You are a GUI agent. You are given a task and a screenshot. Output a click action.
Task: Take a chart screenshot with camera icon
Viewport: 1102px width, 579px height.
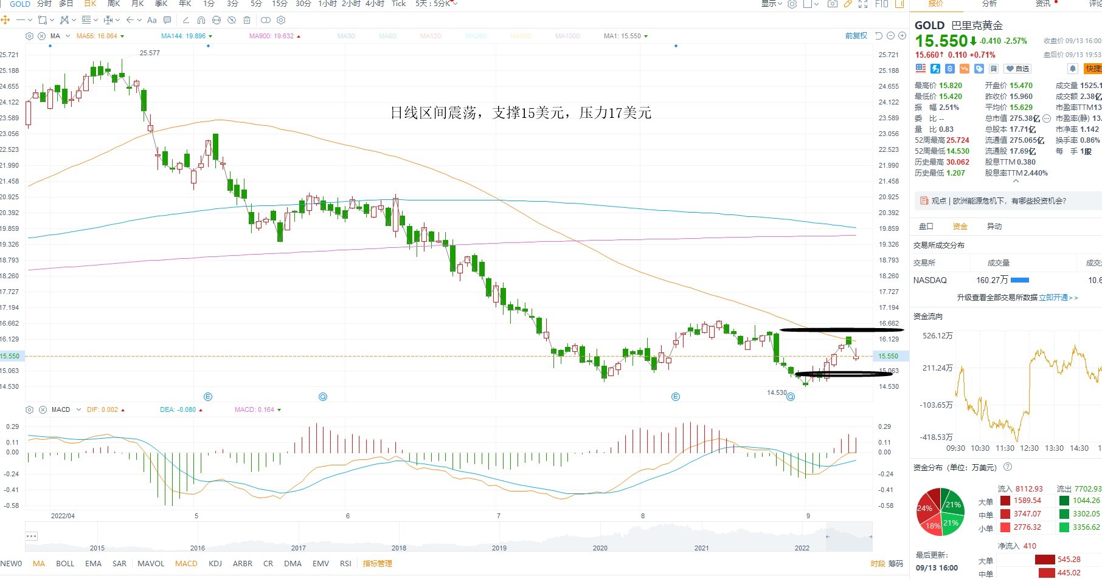click(x=833, y=4)
